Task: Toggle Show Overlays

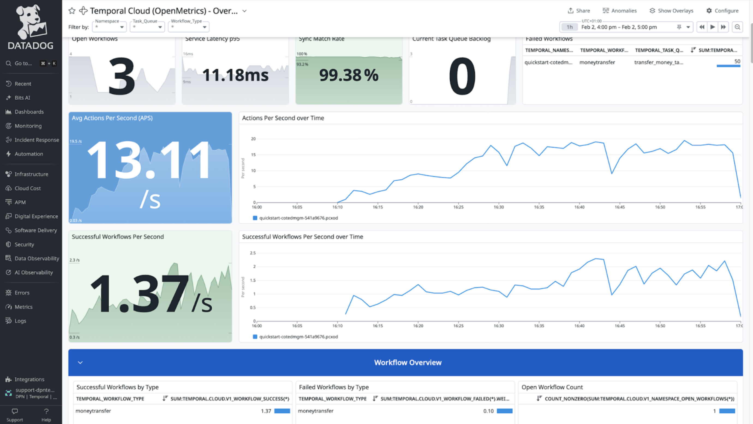Action: pos(671,11)
